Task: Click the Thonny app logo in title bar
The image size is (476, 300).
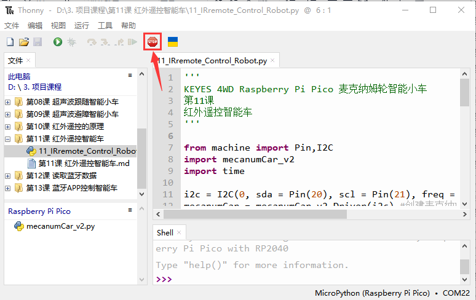Action: tap(9, 10)
